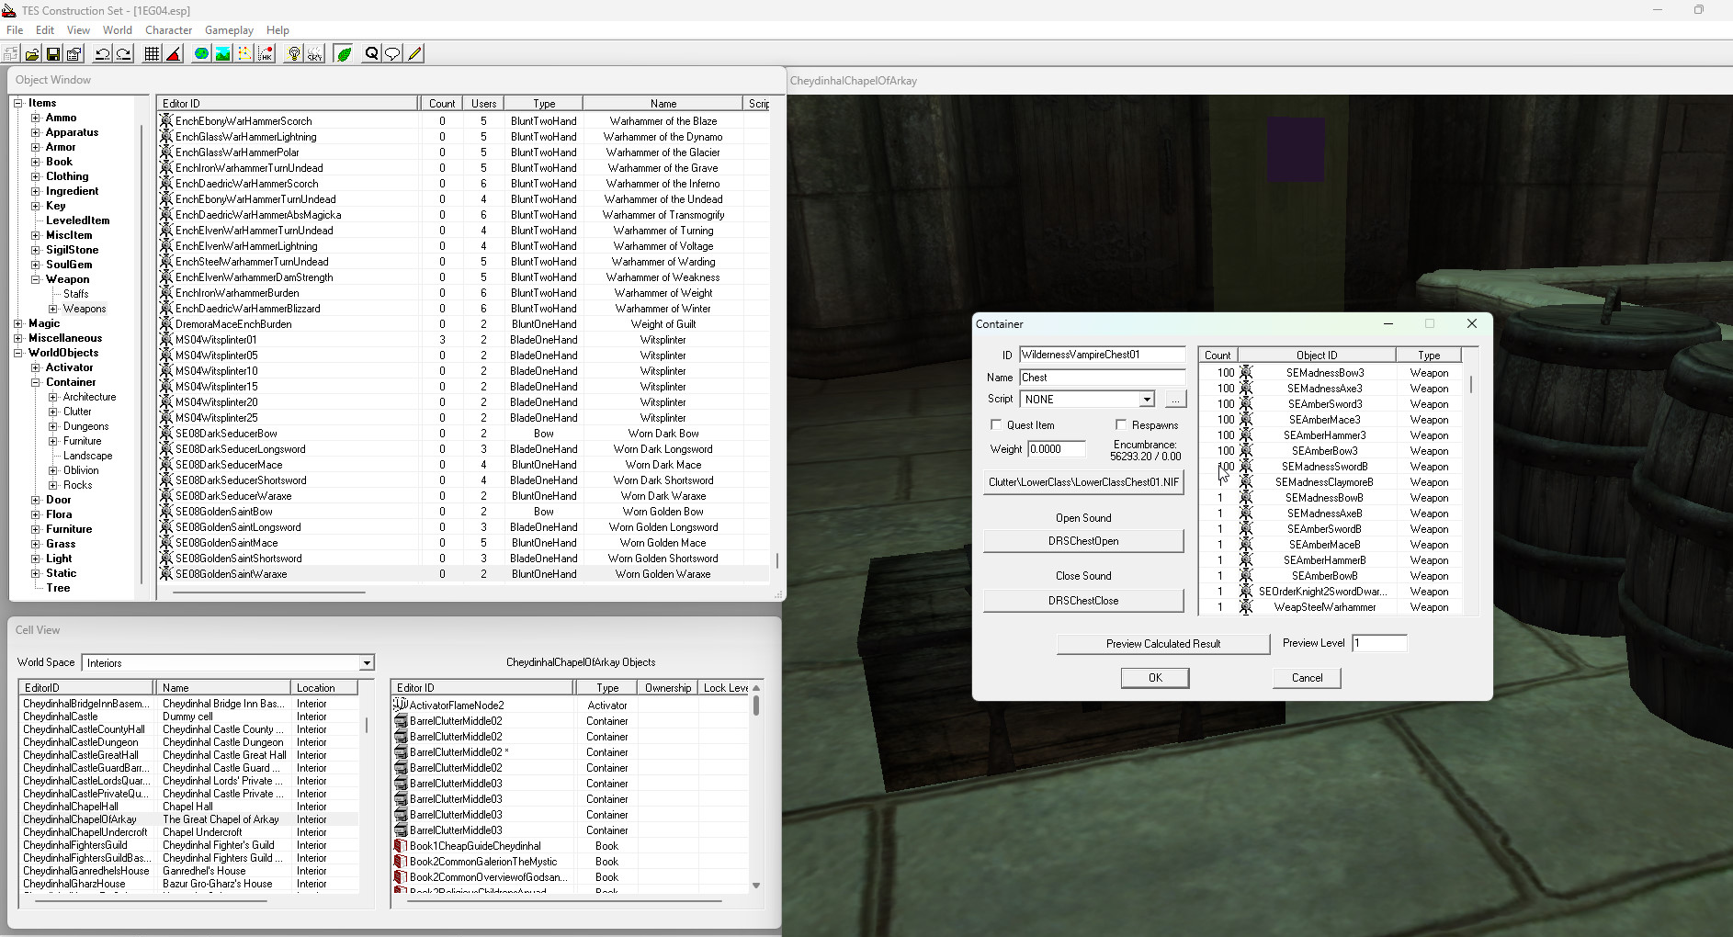Open the World menu
The image size is (1733, 937).
click(118, 30)
